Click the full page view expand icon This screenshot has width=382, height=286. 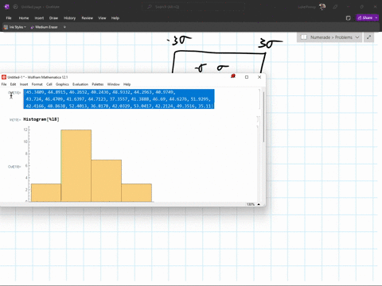368,37
